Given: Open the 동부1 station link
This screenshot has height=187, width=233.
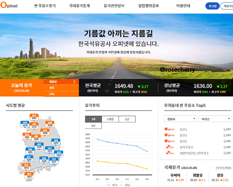Looking at the screenshot, I should (183, 129).
